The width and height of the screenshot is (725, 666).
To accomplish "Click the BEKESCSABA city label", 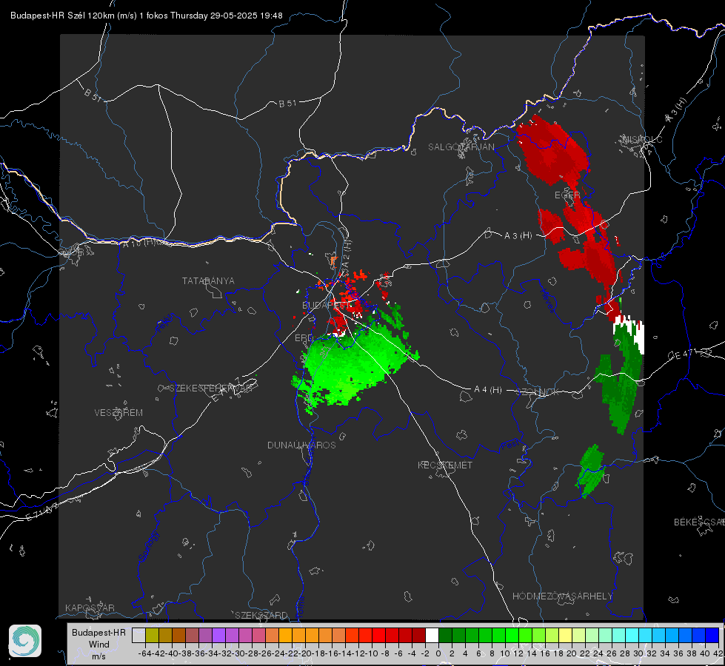I will tap(699, 522).
